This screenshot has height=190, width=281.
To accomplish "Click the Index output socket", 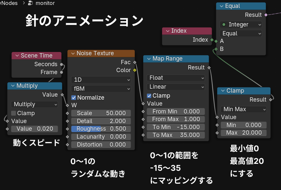I will click(212, 40).
